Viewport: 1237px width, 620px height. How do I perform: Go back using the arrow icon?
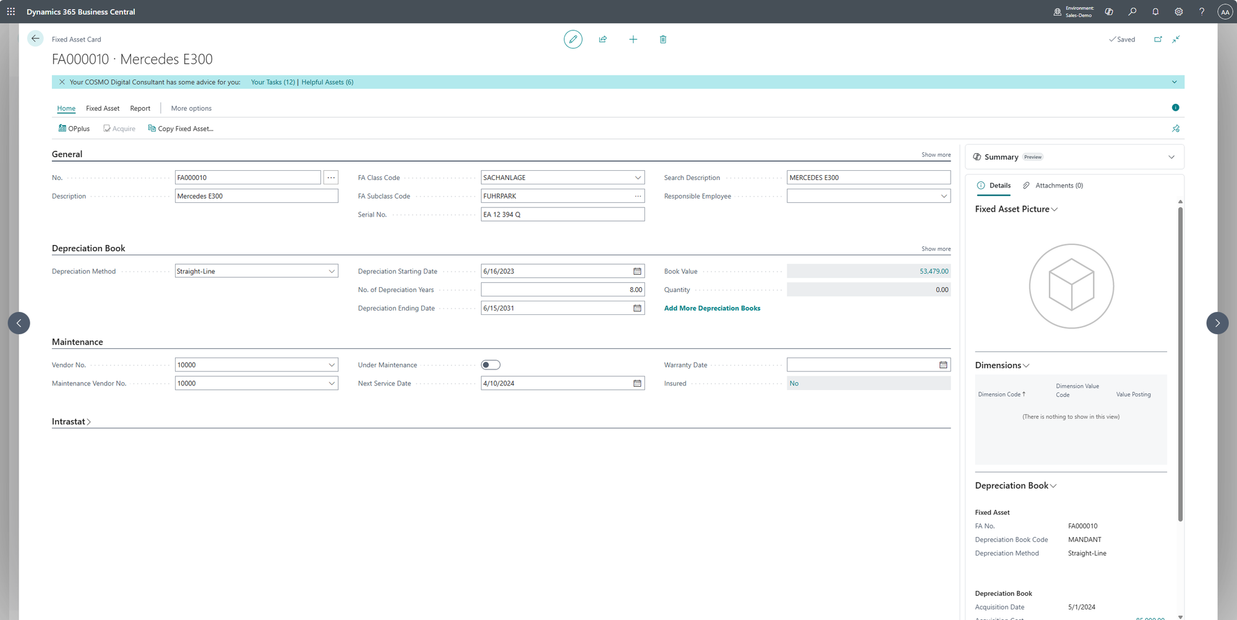pos(35,39)
